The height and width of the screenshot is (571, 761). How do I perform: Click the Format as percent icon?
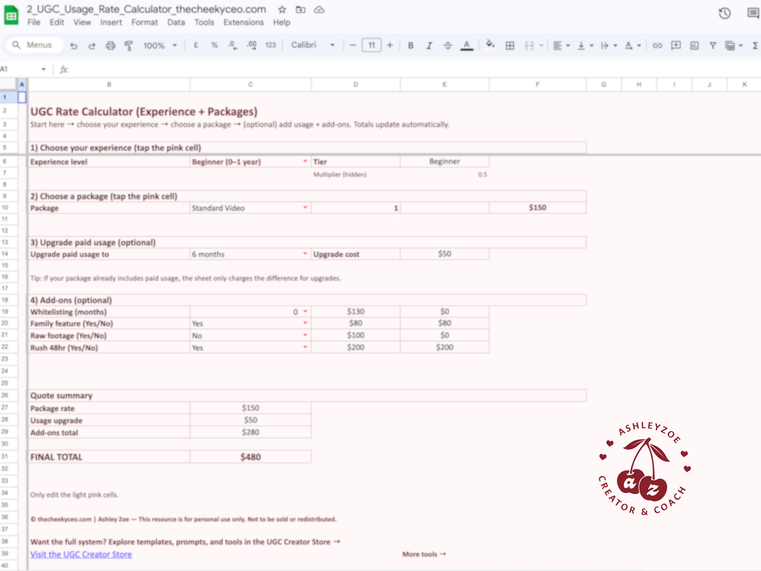point(214,46)
